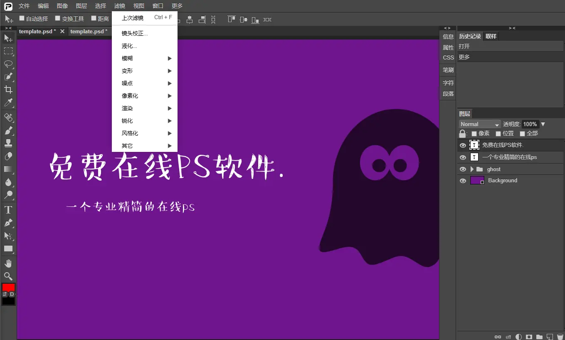Select the Crop tool in the toolbar
The width and height of the screenshot is (565, 340).
point(8,90)
